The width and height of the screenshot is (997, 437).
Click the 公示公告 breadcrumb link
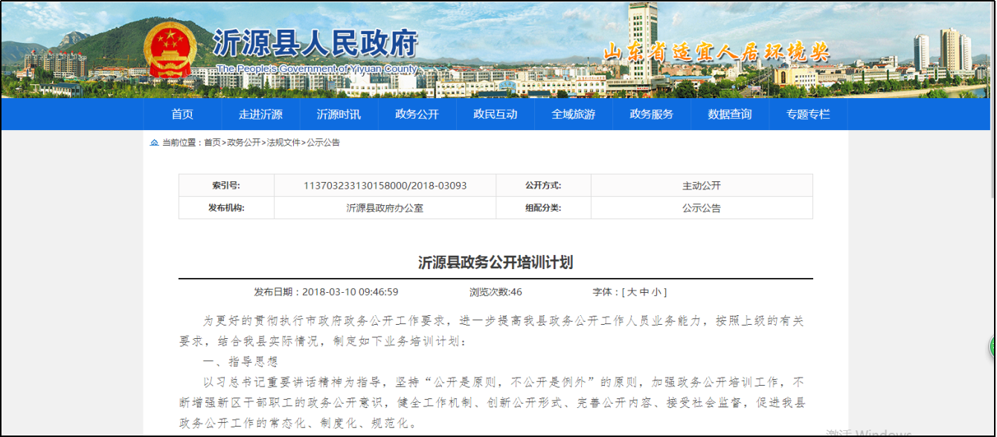[x=324, y=143]
